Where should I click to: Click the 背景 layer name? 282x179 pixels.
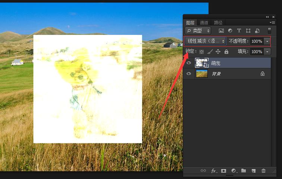[216, 74]
